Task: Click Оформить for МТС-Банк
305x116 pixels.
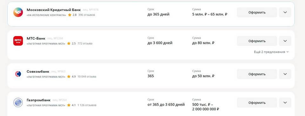Action: (x=257, y=41)
